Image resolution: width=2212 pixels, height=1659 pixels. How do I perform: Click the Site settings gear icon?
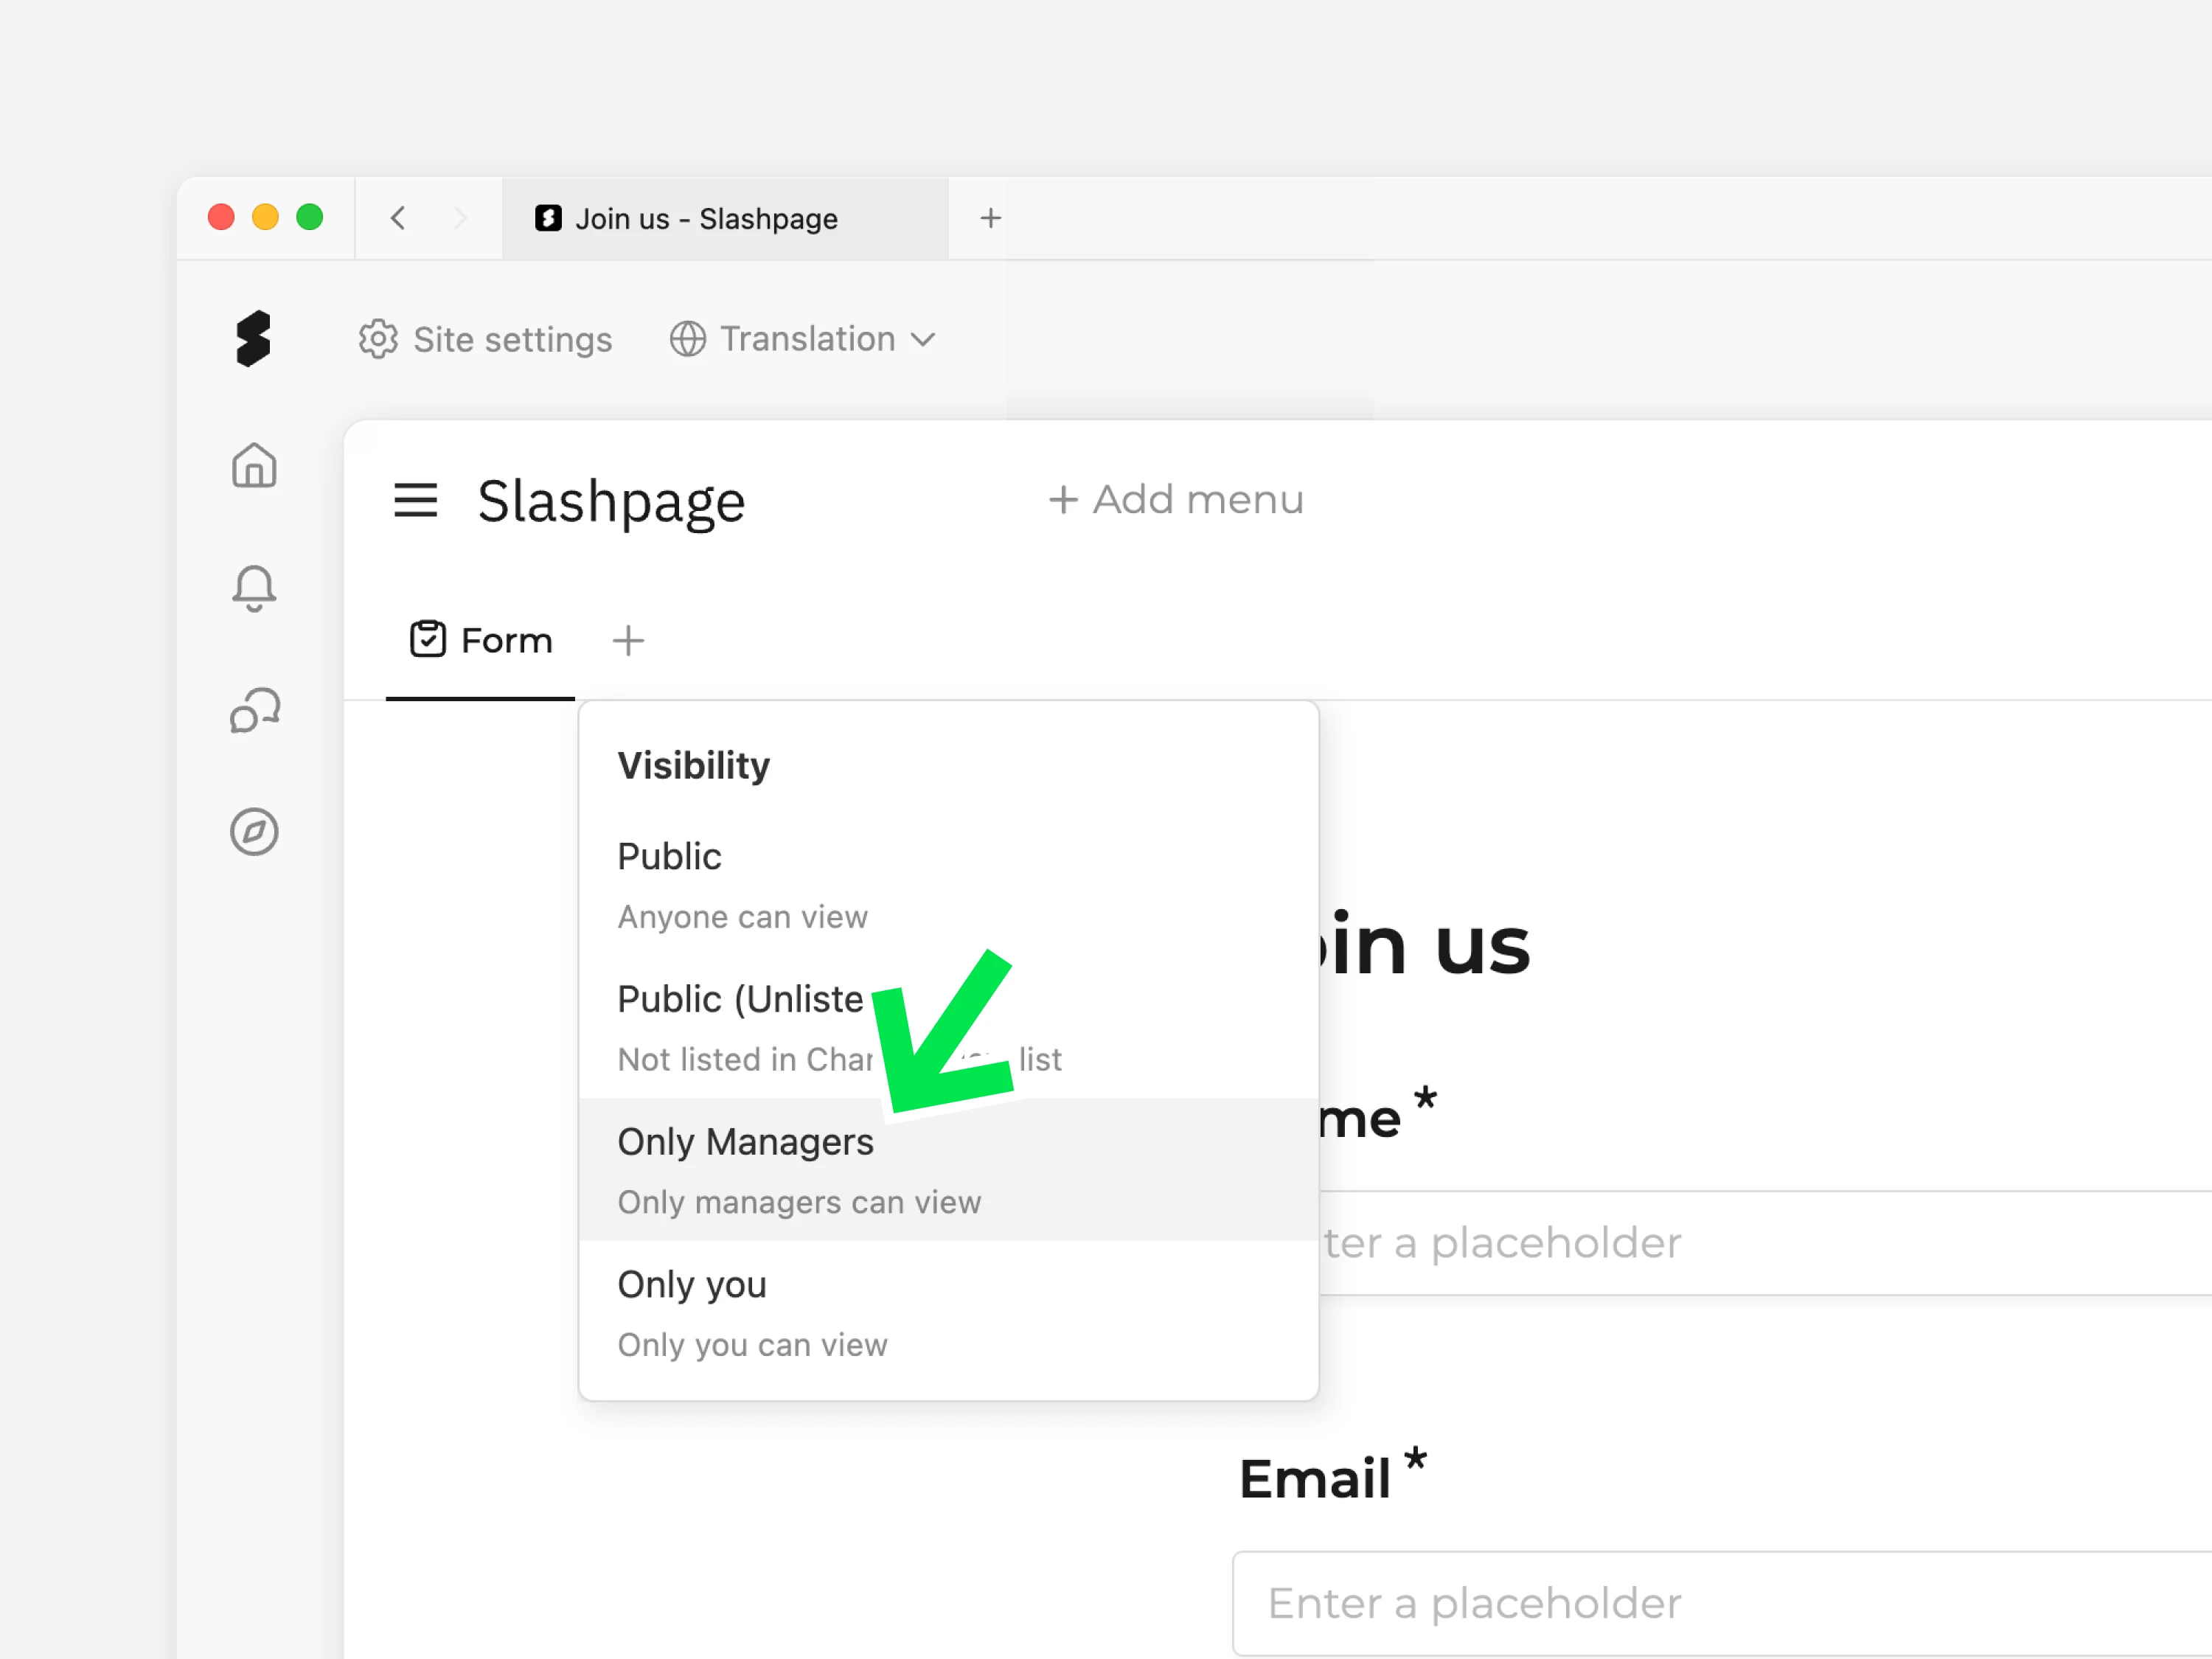[378, 340]
